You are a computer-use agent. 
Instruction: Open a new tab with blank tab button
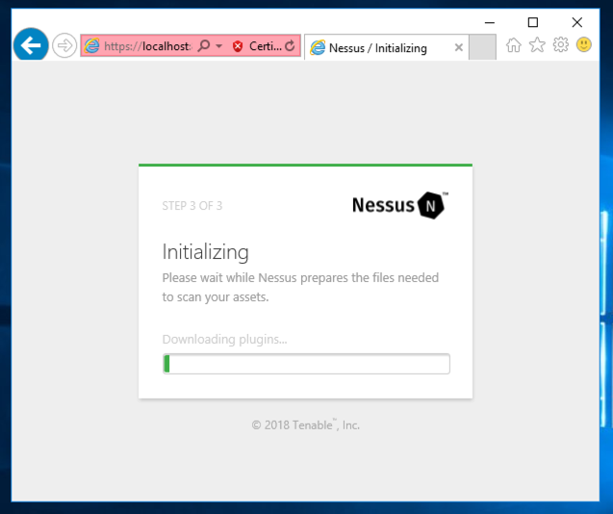point(482,47)
